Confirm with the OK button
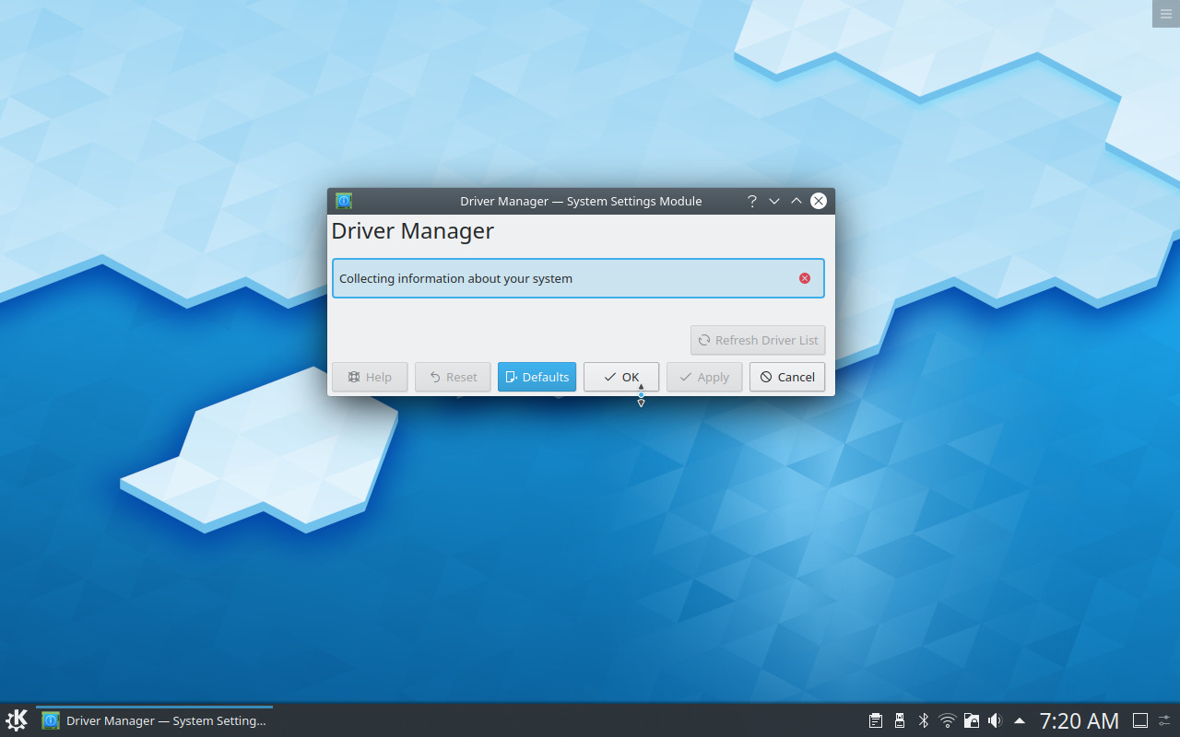Screen dimensions: 1180x737 [621, 377]
